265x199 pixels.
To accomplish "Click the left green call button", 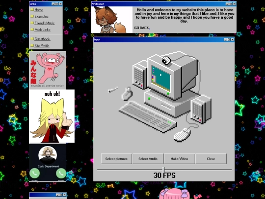I will point(34,173).
